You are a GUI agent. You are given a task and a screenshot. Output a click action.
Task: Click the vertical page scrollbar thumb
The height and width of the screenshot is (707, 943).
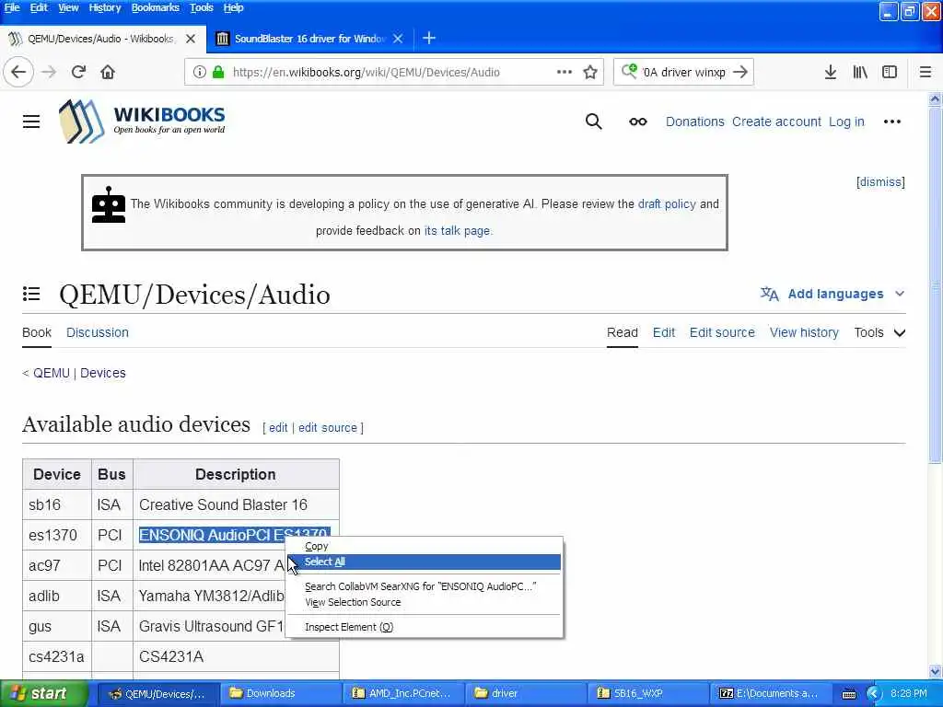tap(935, 285)
